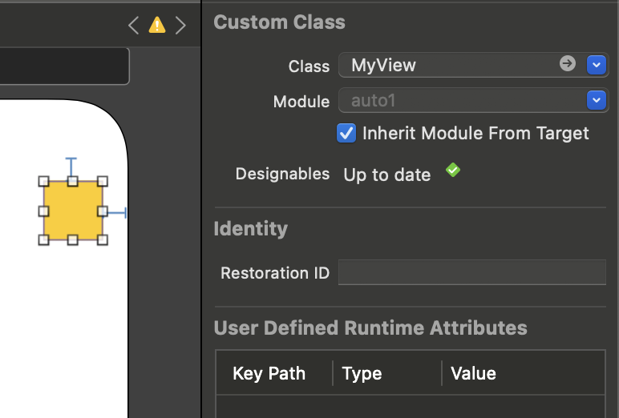This screenshot has width=619, height=418.
Task: Click the arrow icon in Class field
Action: point(568,64)
